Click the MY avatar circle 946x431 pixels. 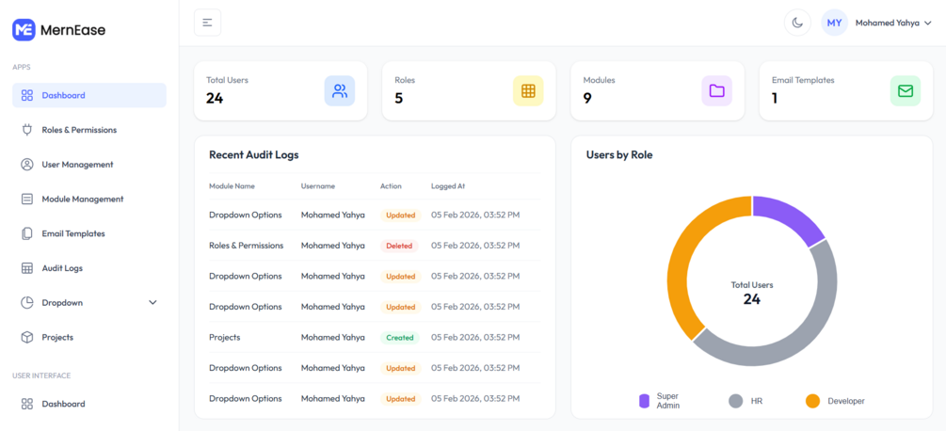click(834, 23)
